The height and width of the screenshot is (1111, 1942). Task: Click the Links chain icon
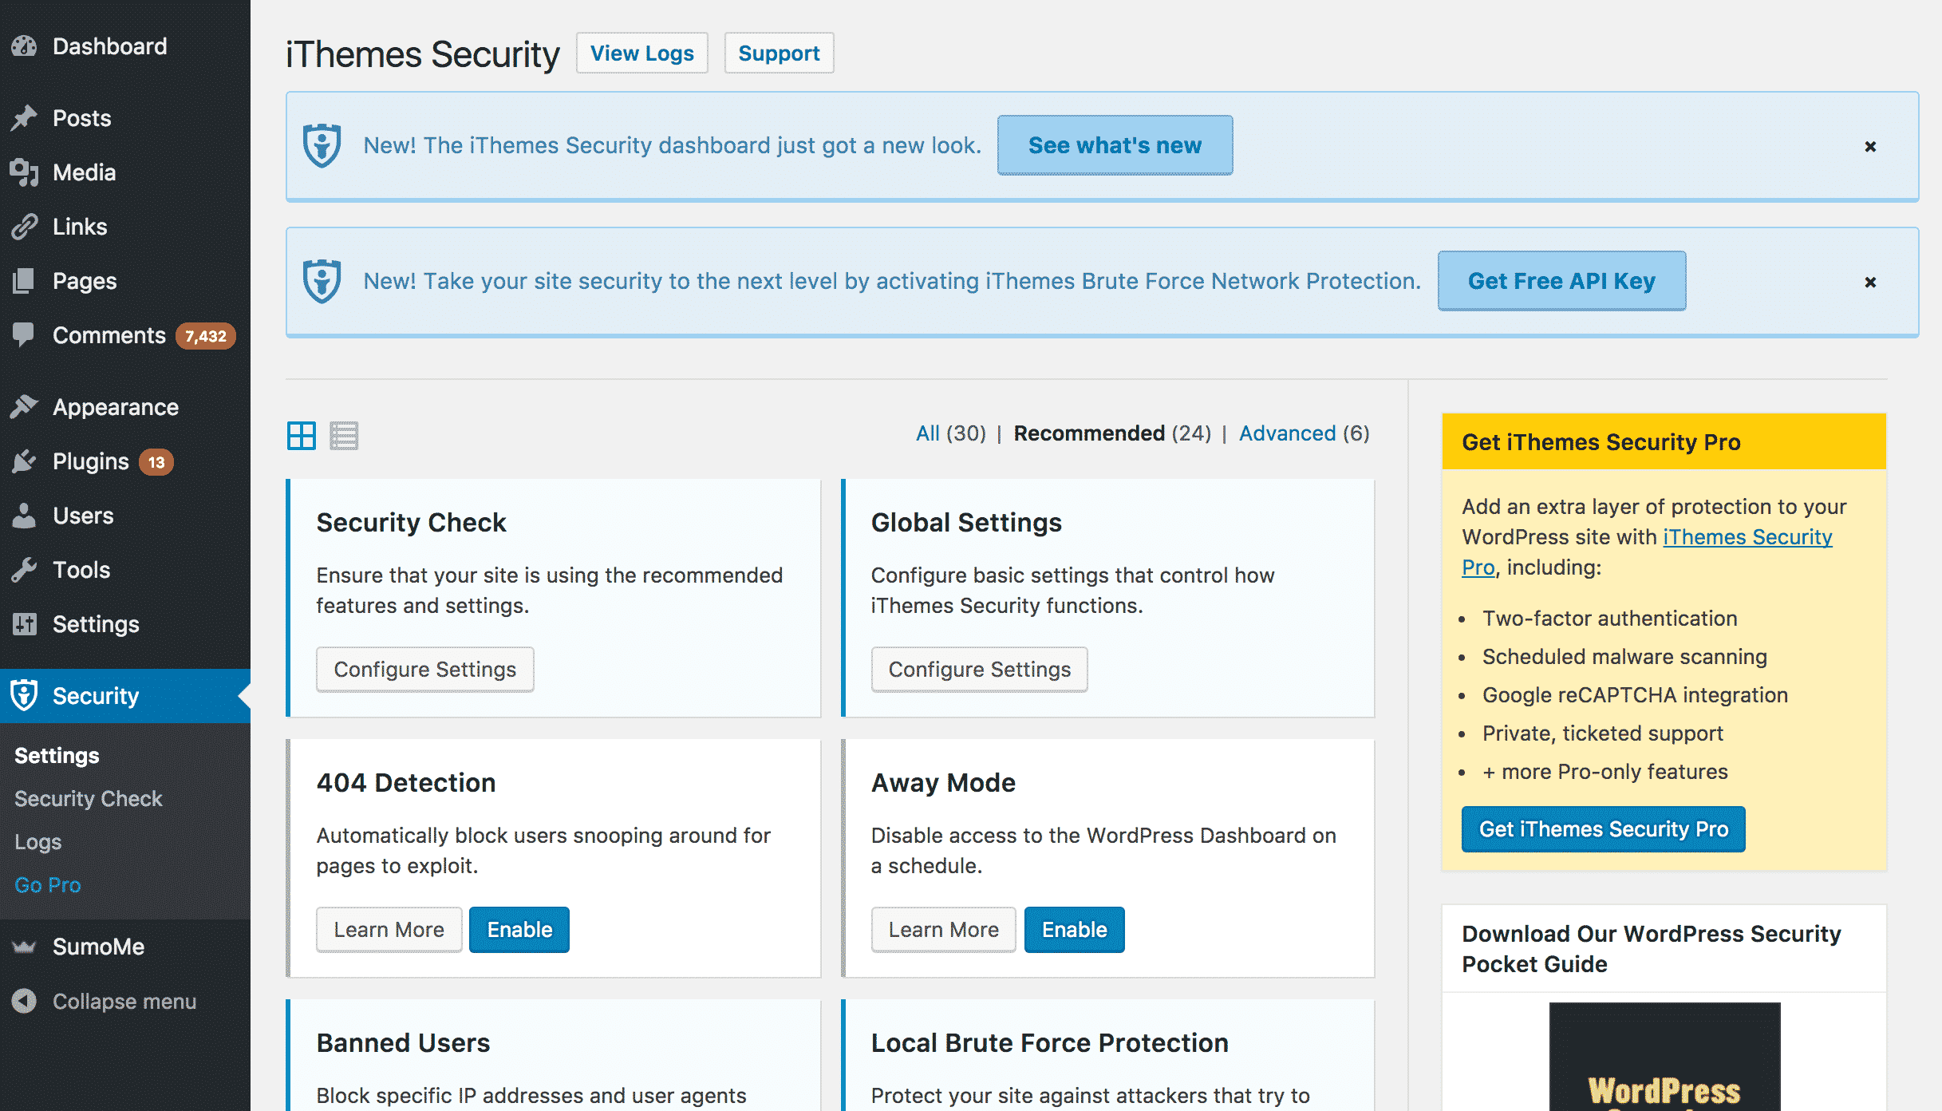click(x=24, y=227)
